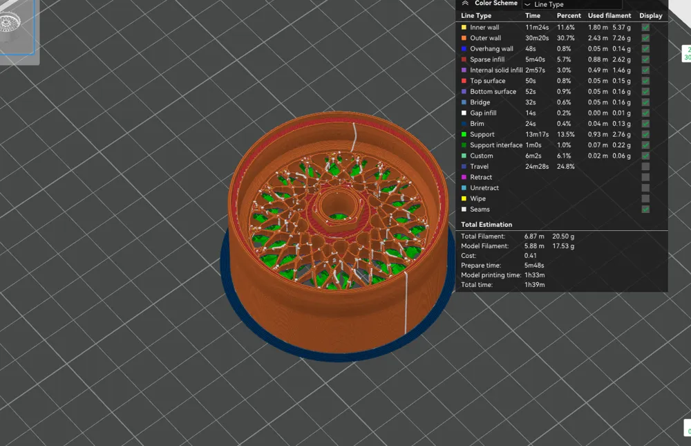691x446 pixels.
Task: Click the Bridge color swatch
Action: (x=464, y=102)
